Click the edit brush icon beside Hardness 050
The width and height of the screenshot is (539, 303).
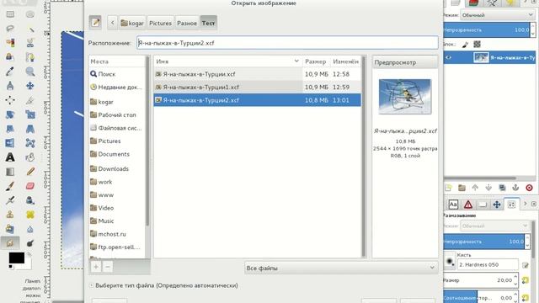[525, 265]
